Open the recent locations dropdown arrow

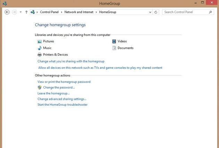21,12
